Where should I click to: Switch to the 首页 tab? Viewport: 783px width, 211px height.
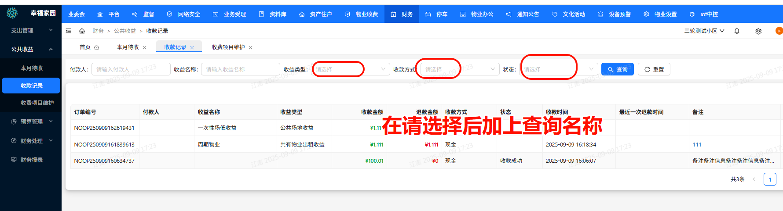click(89, 47)
